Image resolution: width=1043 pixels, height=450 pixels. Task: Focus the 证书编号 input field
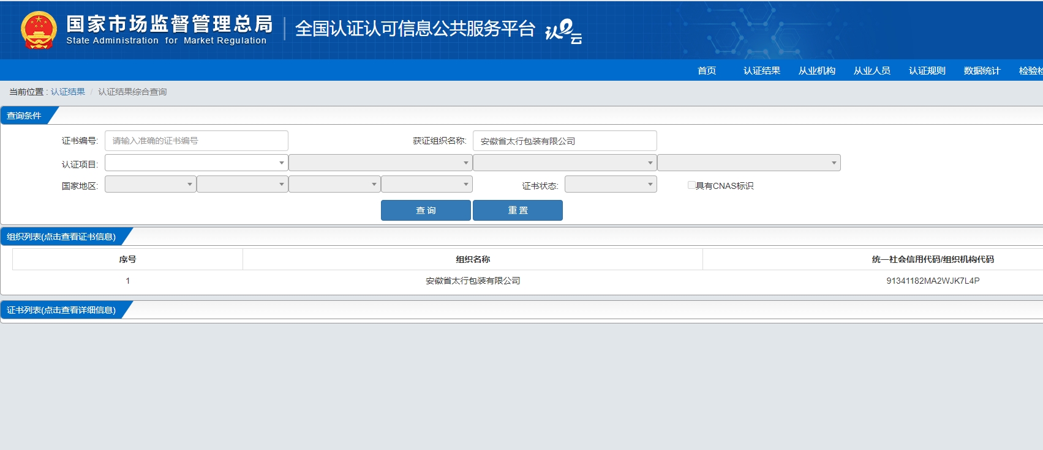pos(197,141)
